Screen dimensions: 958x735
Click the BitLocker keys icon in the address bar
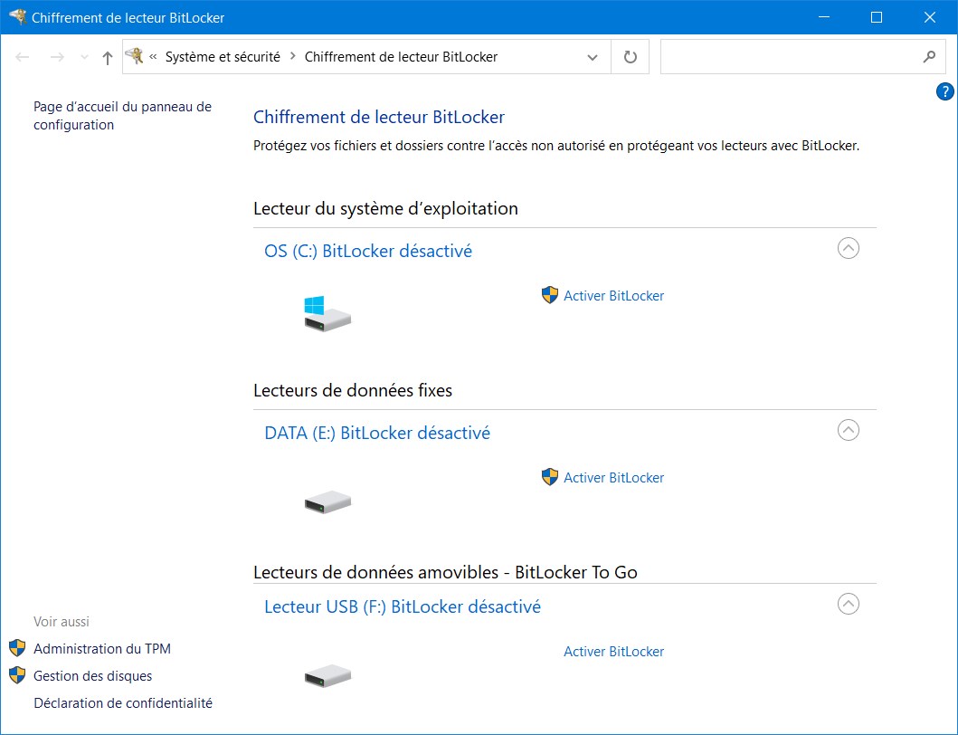[134, 56]
